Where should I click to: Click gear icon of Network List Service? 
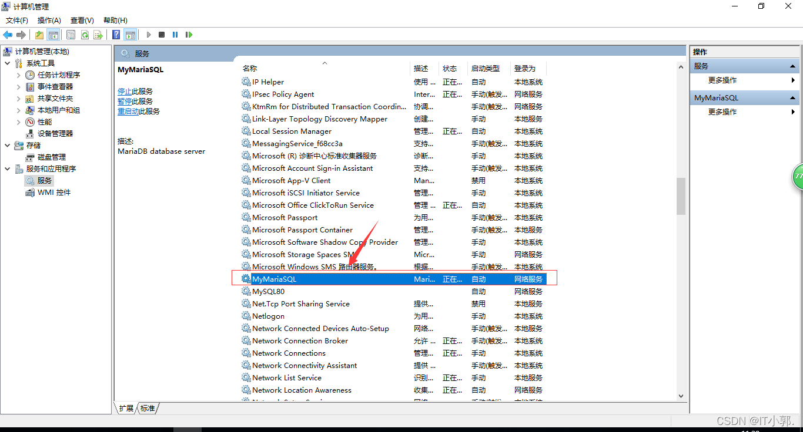click(x=246, y=378)
